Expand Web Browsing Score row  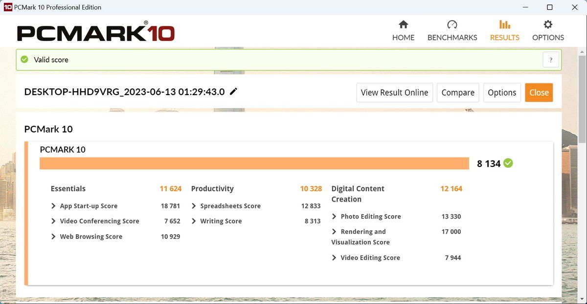click(x=53, y=237)
